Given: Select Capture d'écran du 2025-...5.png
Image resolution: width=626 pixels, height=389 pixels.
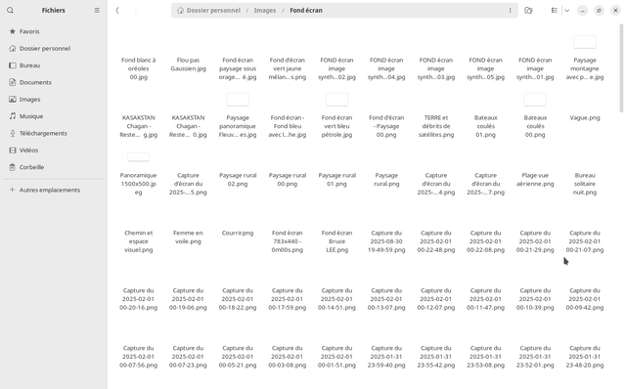Looking at the screenshot, I should tap(188, 184).
